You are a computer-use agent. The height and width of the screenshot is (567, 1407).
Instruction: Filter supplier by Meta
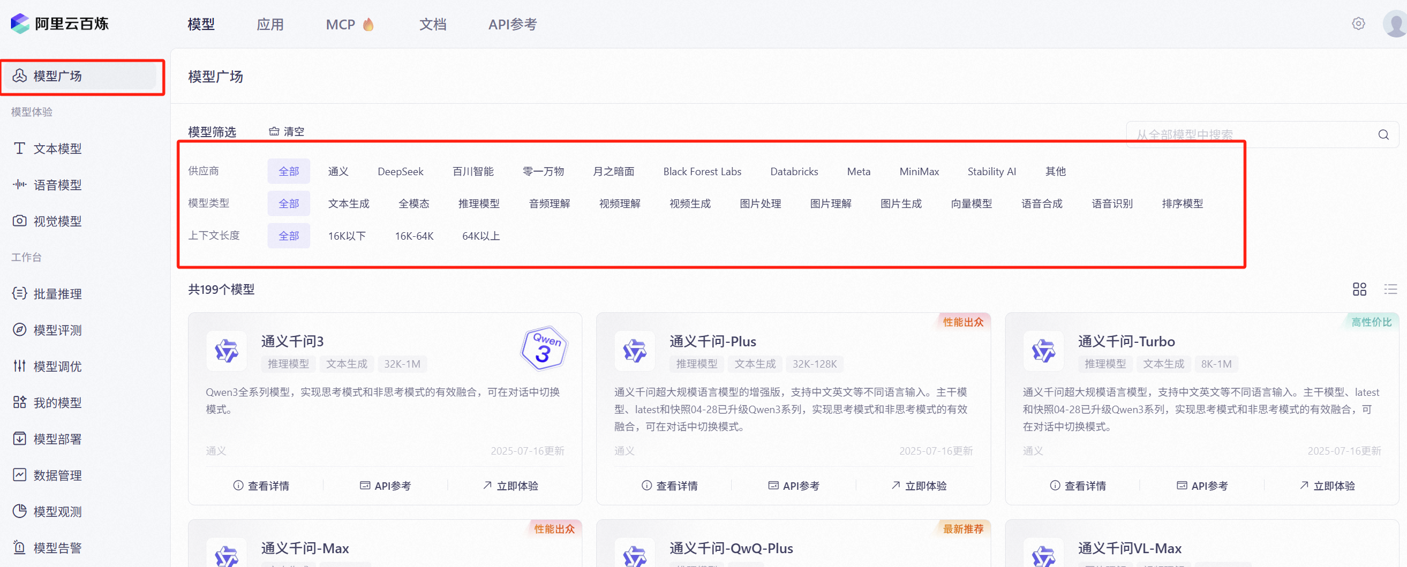pos(859,171)
